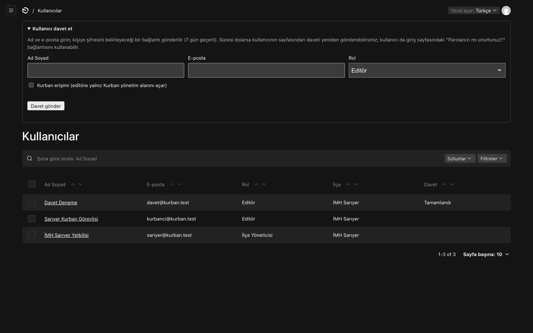Viewport: 533px width, 333px height.
Task: Sort E-posta column ascending
Action: tap(172, 184)
